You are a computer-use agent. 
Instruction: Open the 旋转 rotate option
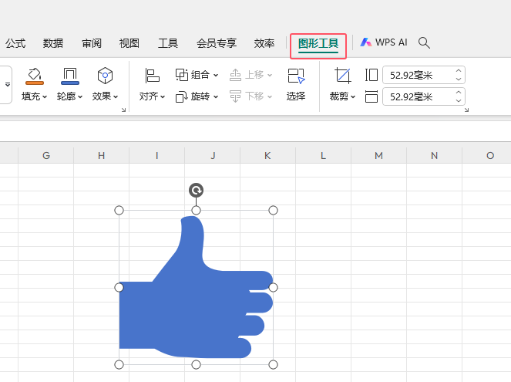(x=197, y=96)
